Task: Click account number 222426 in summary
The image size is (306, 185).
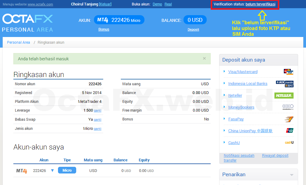Action: pos(95,84)
